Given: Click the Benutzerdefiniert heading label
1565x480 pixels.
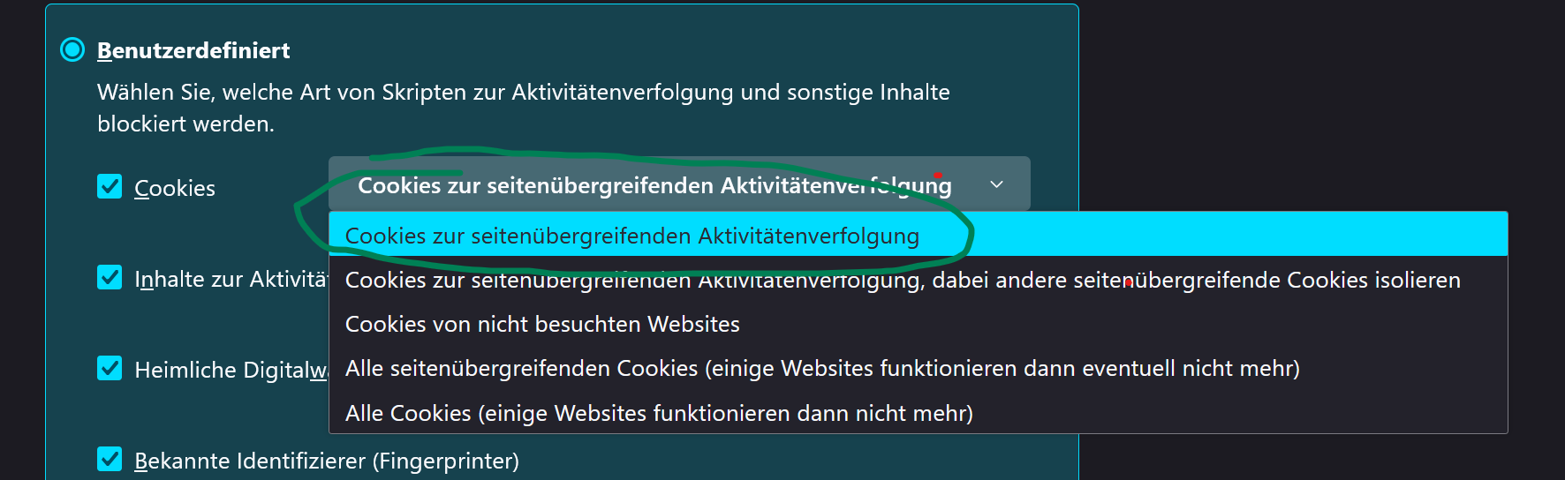Looking at the screenshot, I should point(193,50).
